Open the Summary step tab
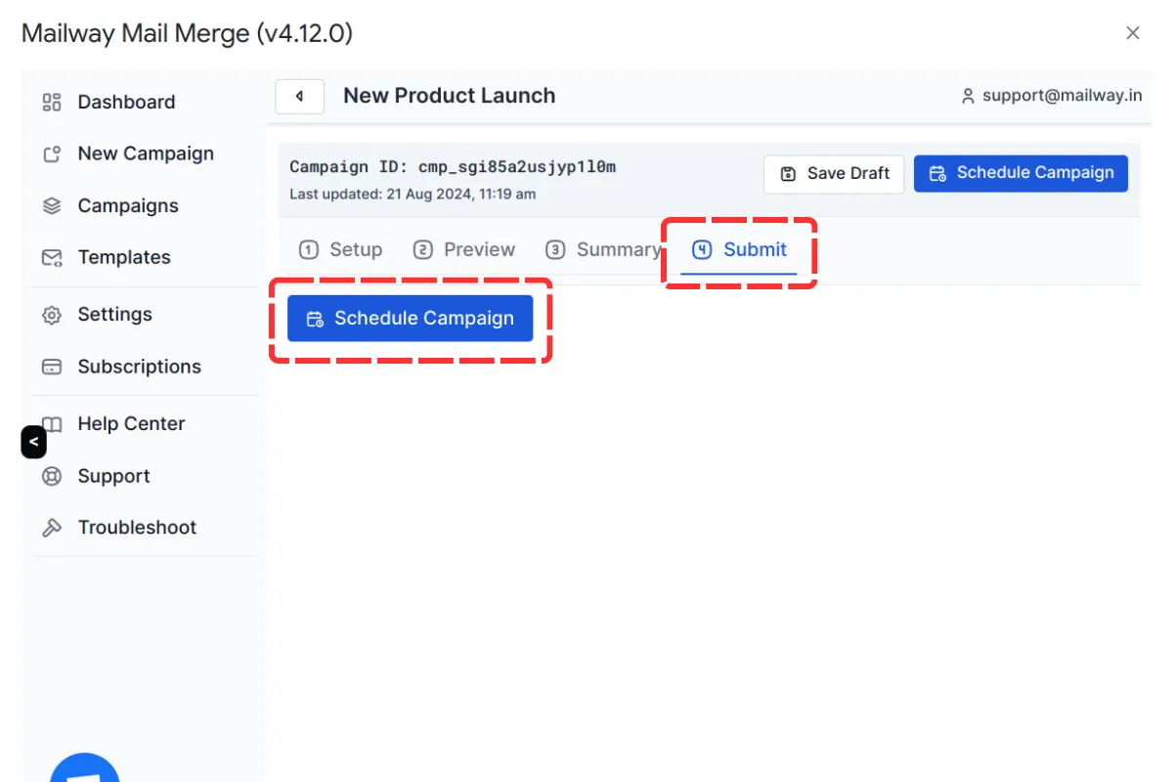Image resolution: width=1173 pixels, height=782 pixels. click(603, 250)
